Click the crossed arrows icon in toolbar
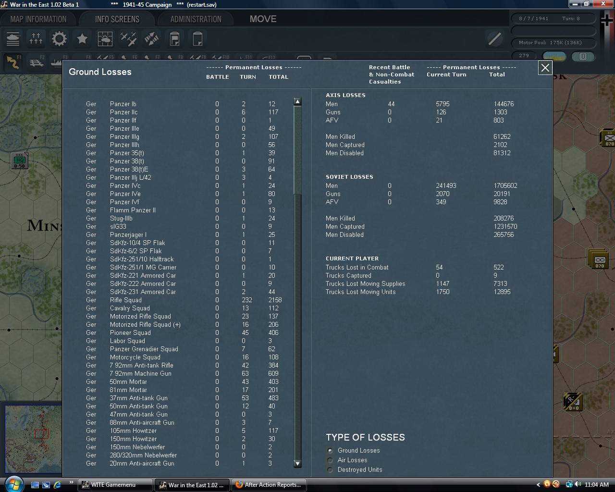The width and height of the screenshot is (615, 492). tap(151, 38)
